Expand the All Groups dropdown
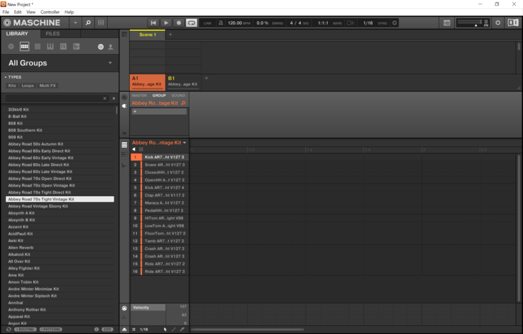Screen dimensions: 523x334 (x=110, y=63)
